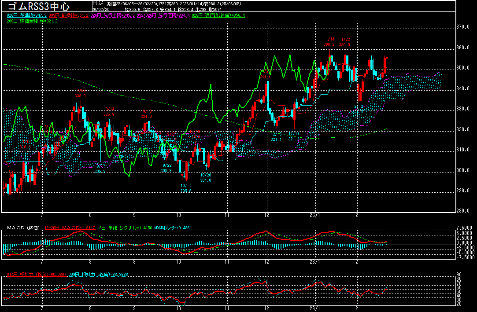Image resolution: width=477 pixels, height=312 pixels.
Task: Select the 10/20 low marker at 301.0
Action: [x=206, y=177]
